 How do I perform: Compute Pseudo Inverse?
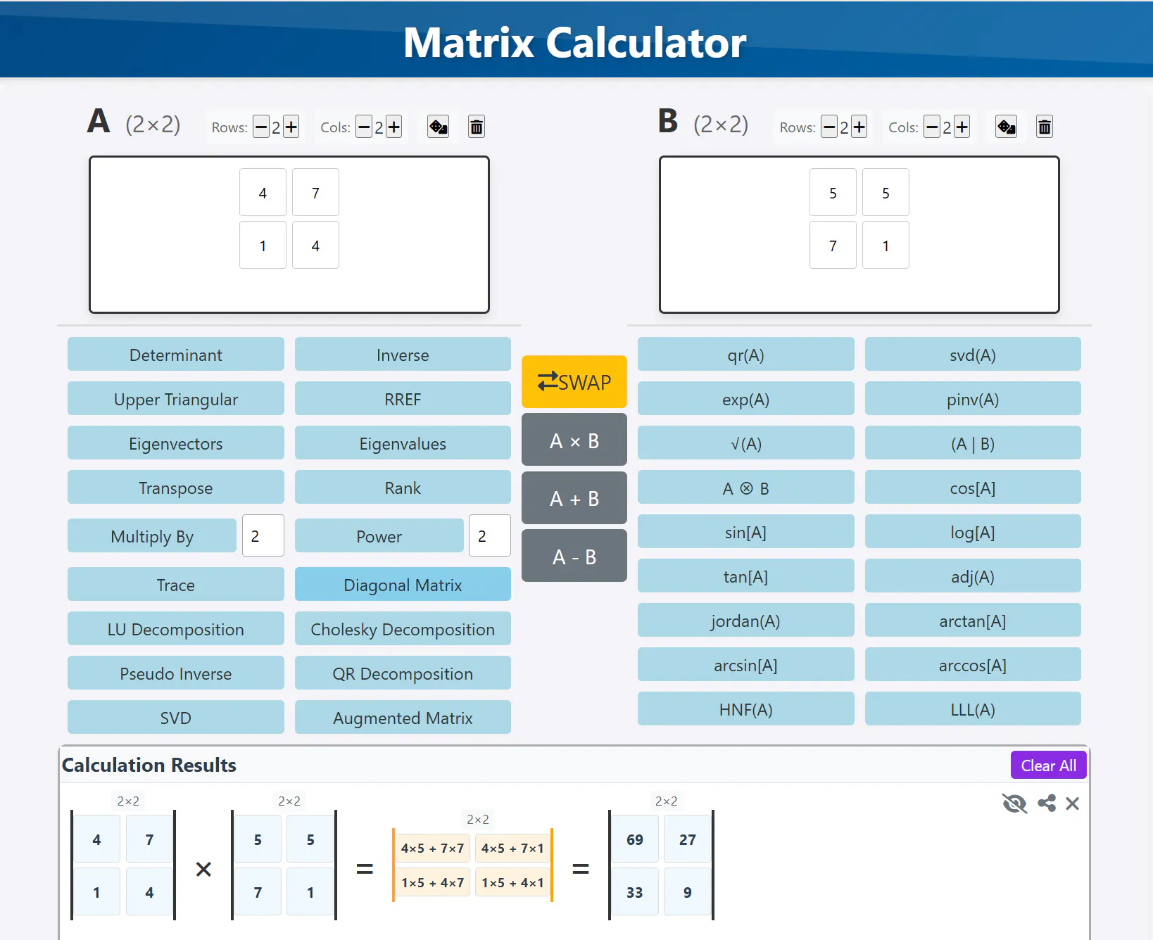176,673
